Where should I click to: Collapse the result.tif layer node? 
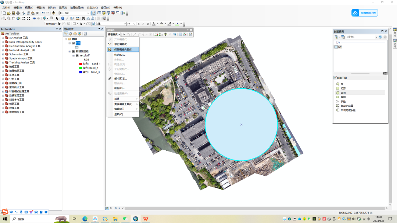74,55
